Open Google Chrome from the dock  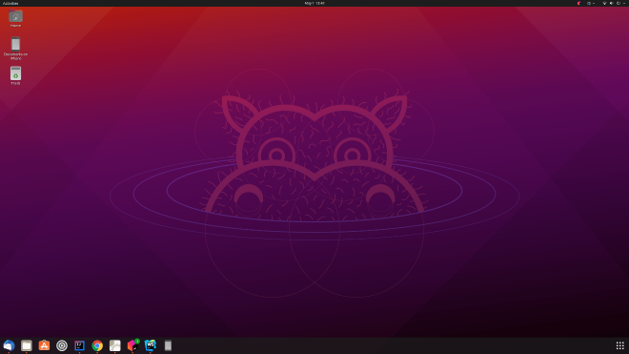click(97, 345)
